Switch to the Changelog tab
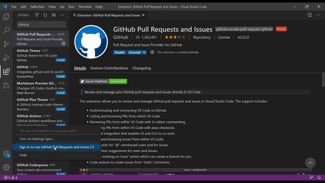The image size is (325, 183). 142,68
